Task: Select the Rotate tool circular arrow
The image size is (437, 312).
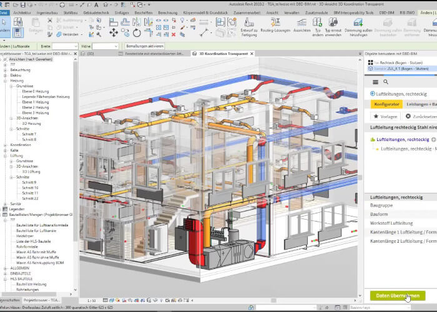Action: click(137, 33)
